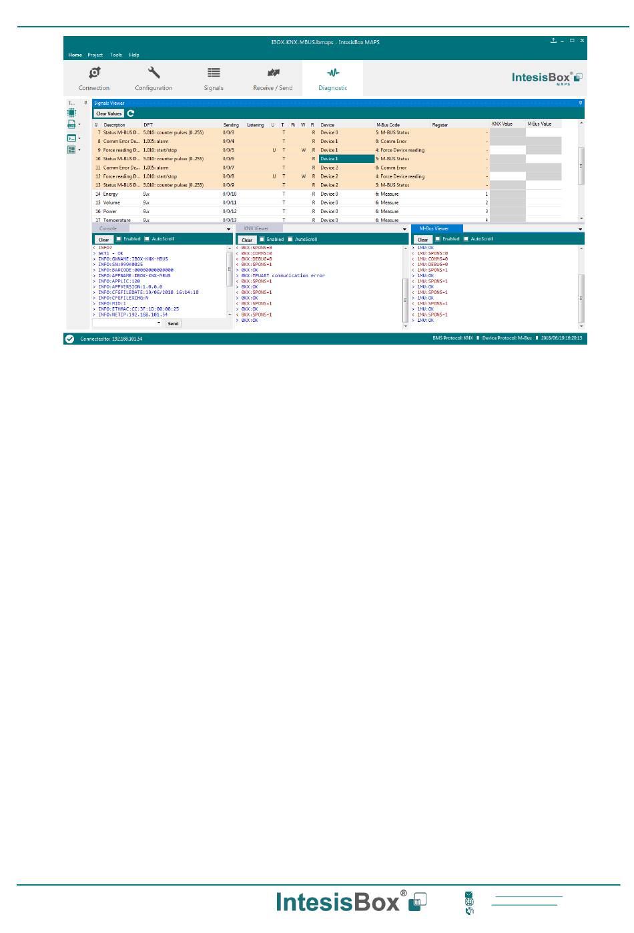Expand the log file icon dropdown arrow
The image size is (634, 933).
[x=79, y=125]
